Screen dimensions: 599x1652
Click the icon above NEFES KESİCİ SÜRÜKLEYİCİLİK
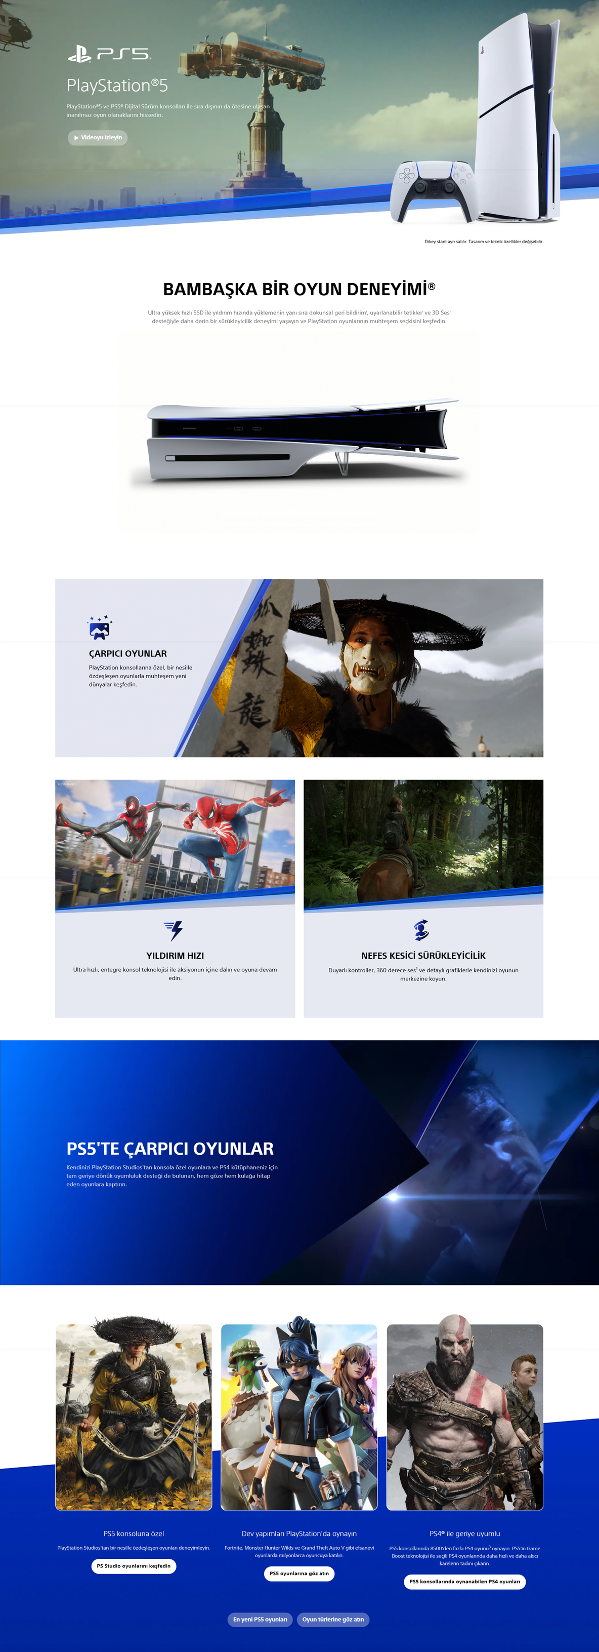421,929
